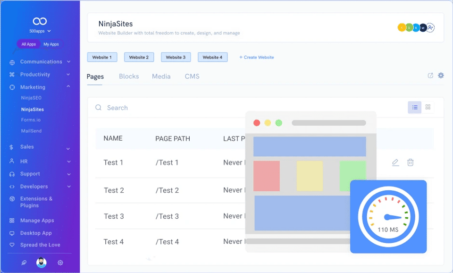The height and width of the screenshot is (273, 453).
Task: Switch to All Apps view
Action: (x=29, y=44)
